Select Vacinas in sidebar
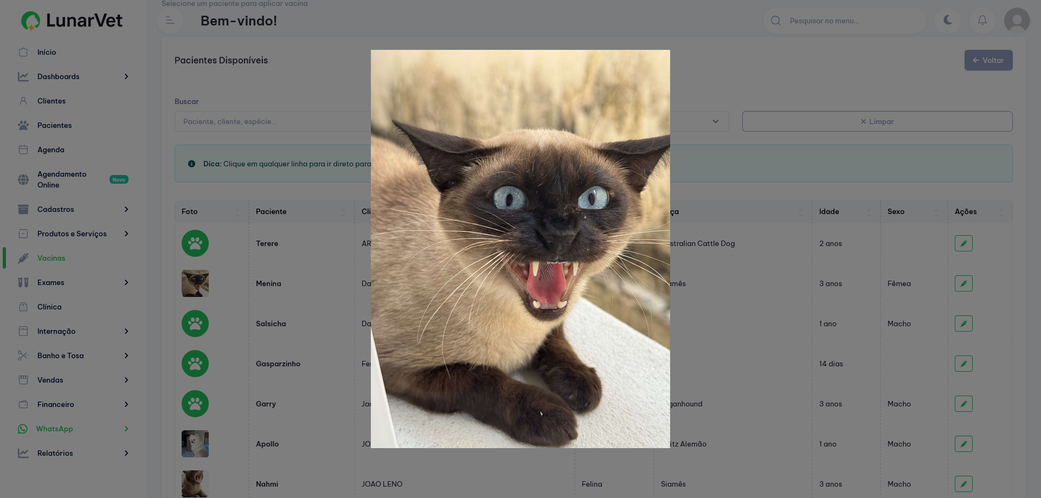Screen dimensions: 1041x498 [51, 258]
